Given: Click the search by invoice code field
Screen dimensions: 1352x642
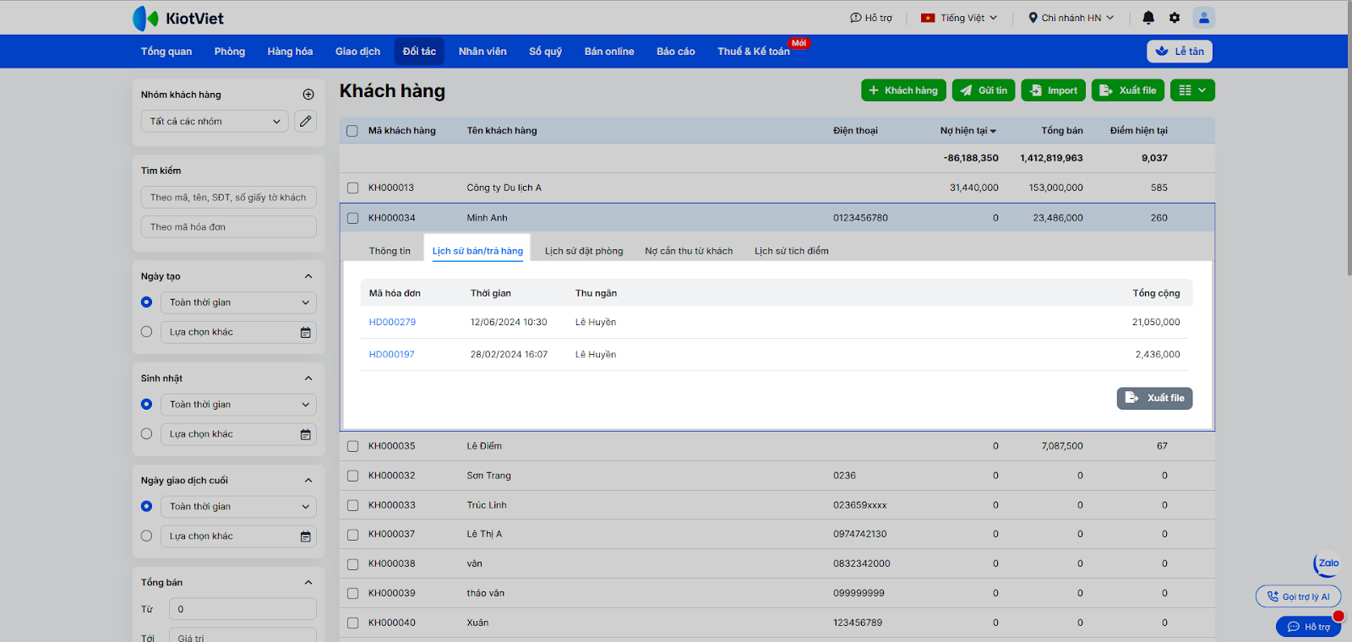Looking at the screenshot, I should point(229,227).
